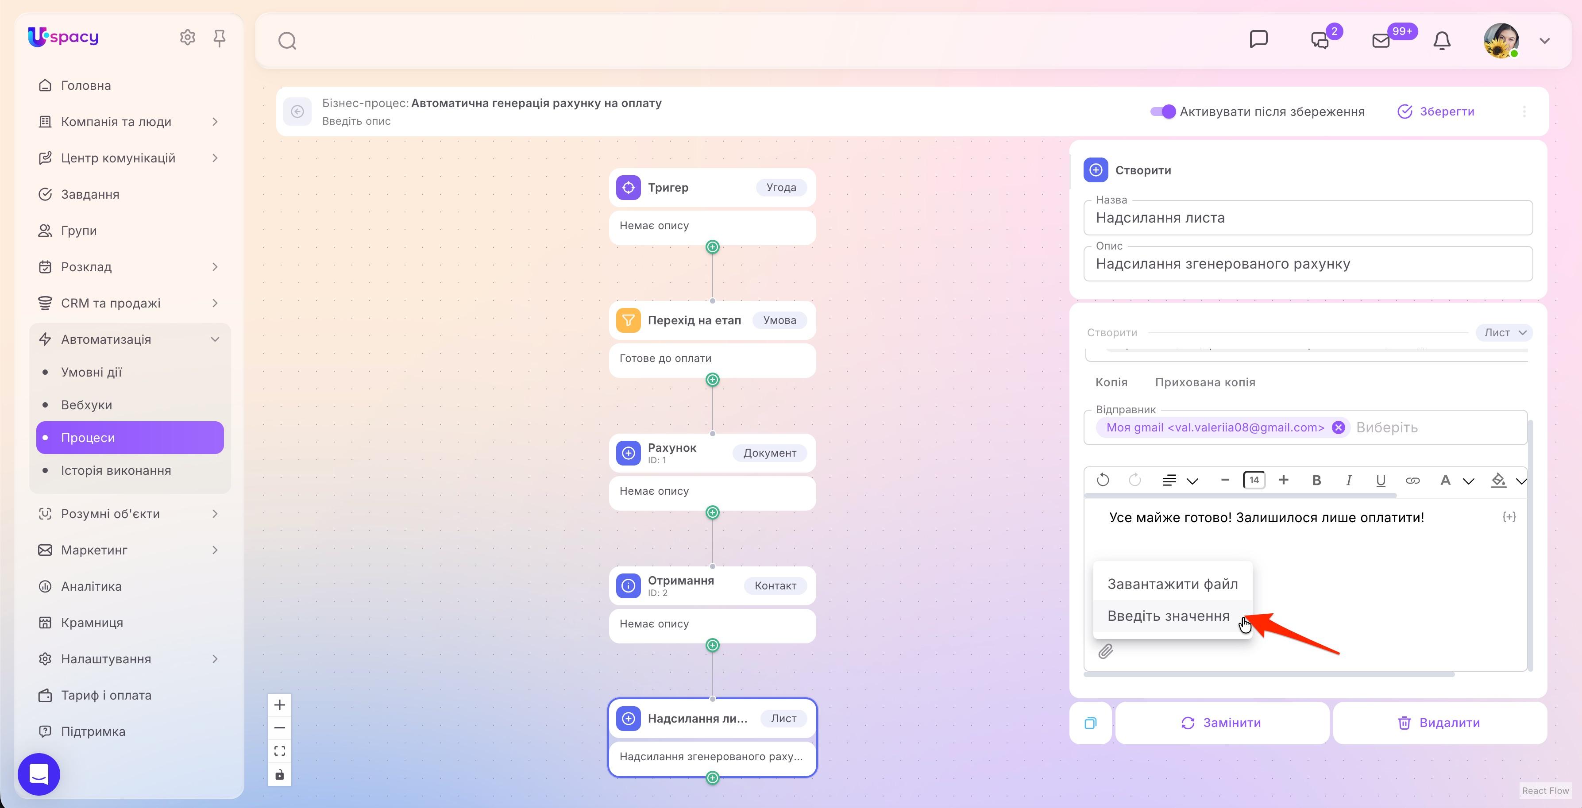Viewport: 1582px width, 808px height.
Task: Expand the user profile menu chevron
Action: tap(1544, 41)
